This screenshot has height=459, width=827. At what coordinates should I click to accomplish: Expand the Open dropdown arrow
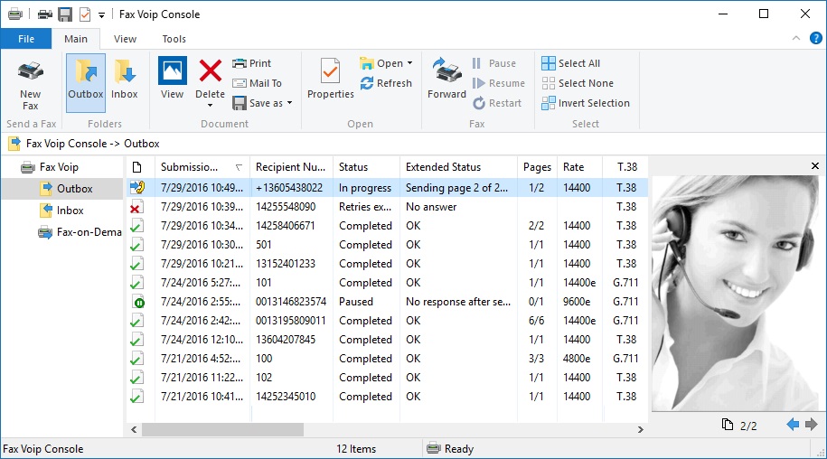[x=409, y=63]
